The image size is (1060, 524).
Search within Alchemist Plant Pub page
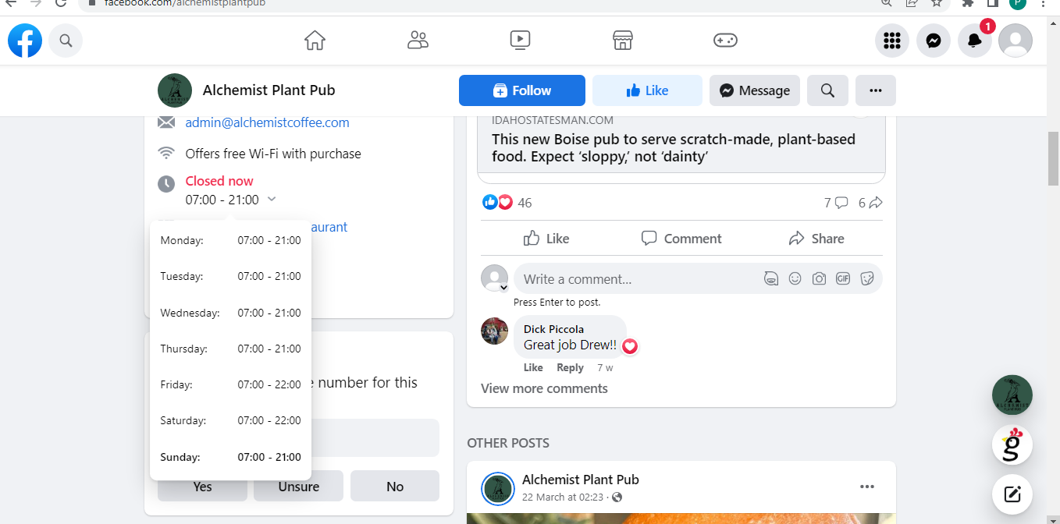[828, 90]
